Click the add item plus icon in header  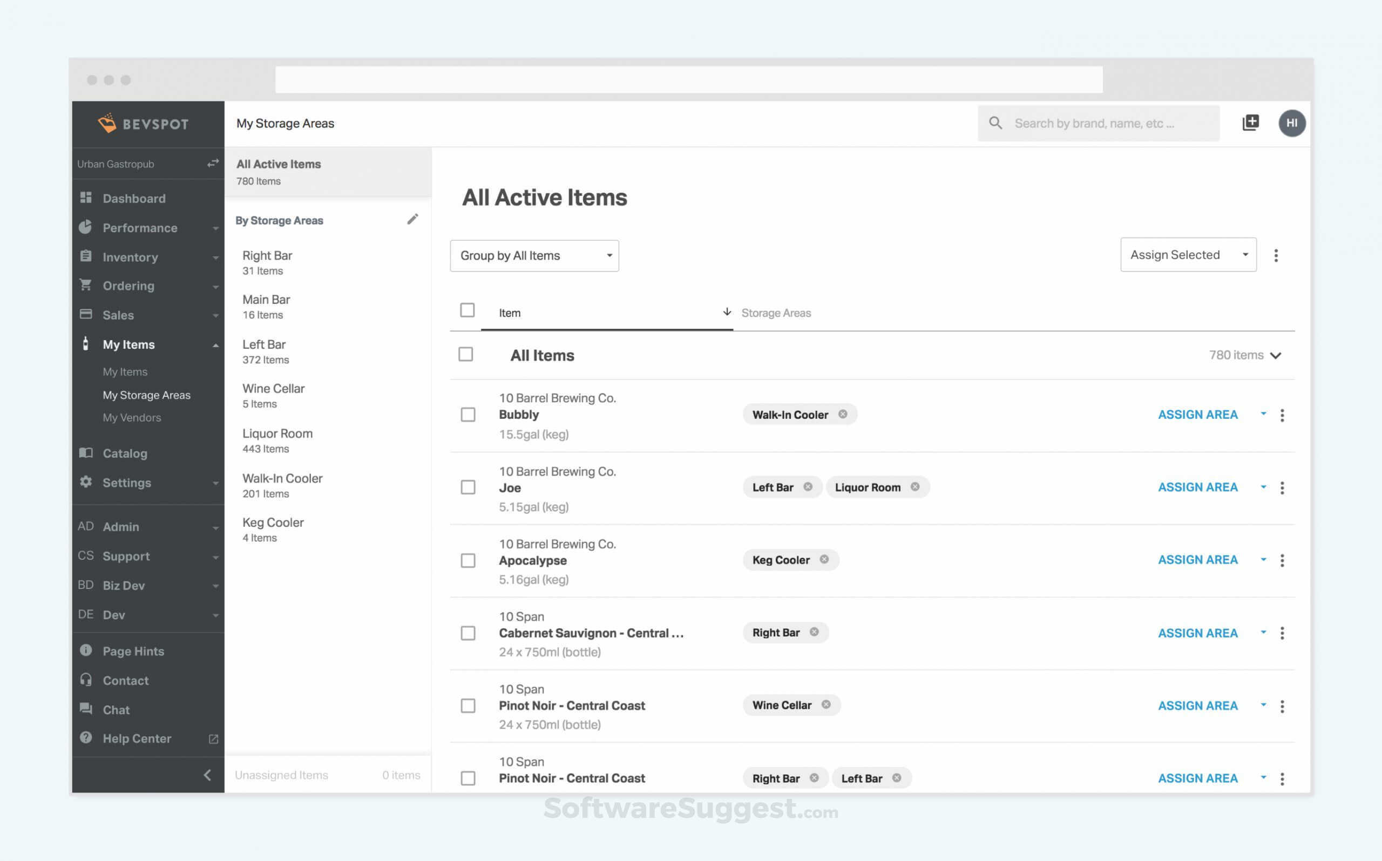pyautogui.click(x=1250, y=123)
